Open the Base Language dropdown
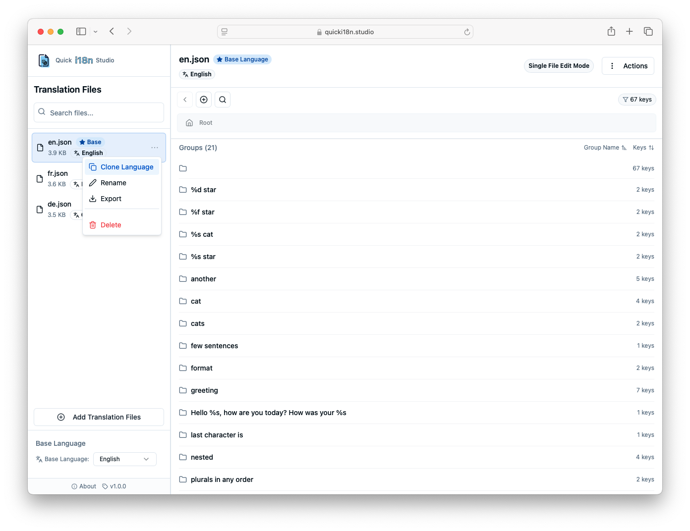 (x=124, y=459)
